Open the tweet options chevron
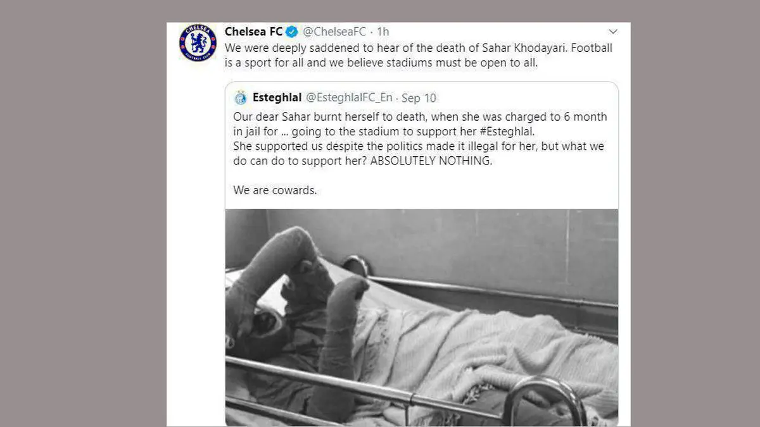The height and width of the screenshot is (427, 760). pyautogui.click(x=612, y=31)
